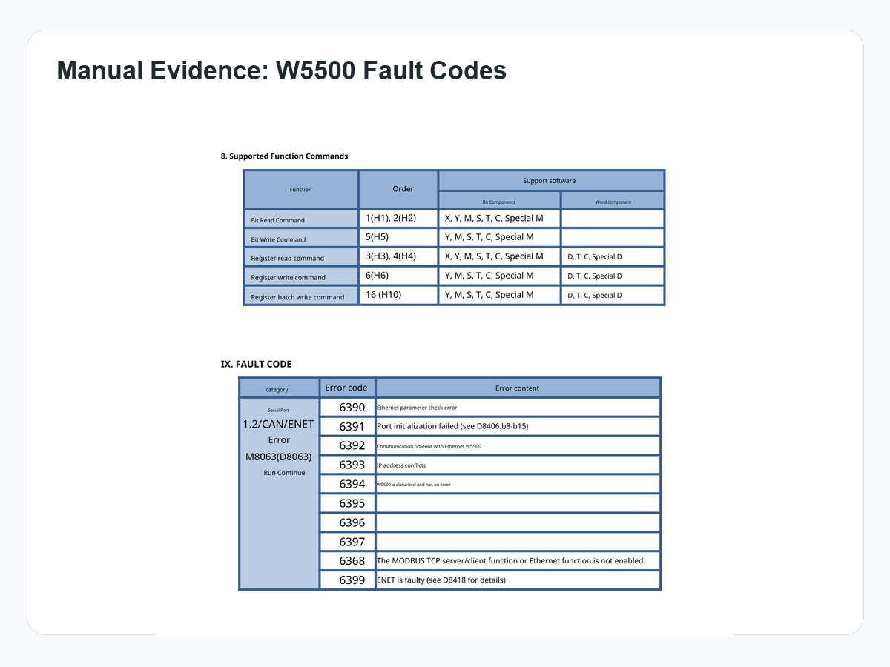
Task: Click "Port initialization failed" description
Action: click(452, 426)
